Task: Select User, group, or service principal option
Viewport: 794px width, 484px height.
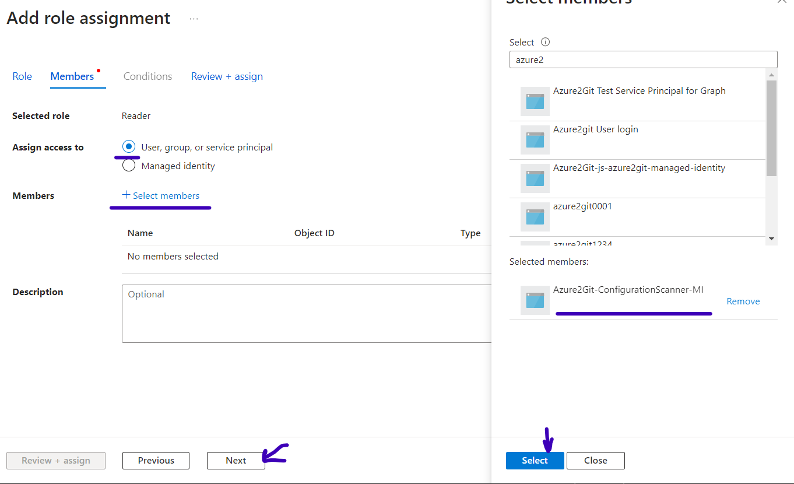Action: click(129, 147)
